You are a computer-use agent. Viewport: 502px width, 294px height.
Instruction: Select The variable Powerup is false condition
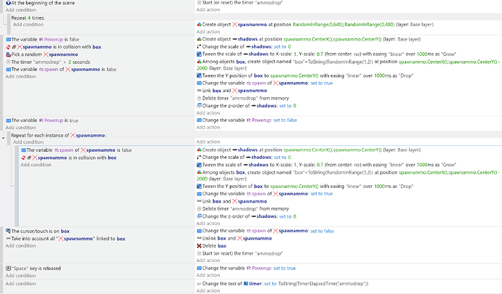pyautogui.click(x=43, y=39)
